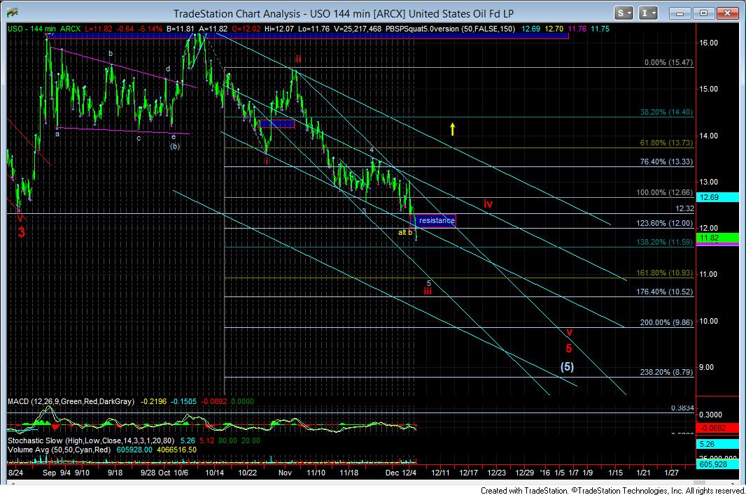Click the MACD indicator label
Screen dimensions: 746x495
tap(71, 402)
